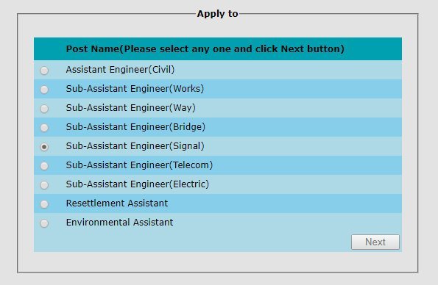Click the selected Sub-Assistant Engineer(Signal) radio button
438x285 pixels.
44,147
